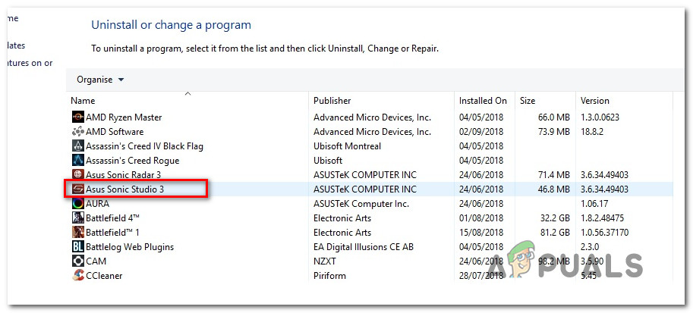Screen dimensions: 693x313
Task: Select the Battlefield 1 entry
Action: pos(112,233)
